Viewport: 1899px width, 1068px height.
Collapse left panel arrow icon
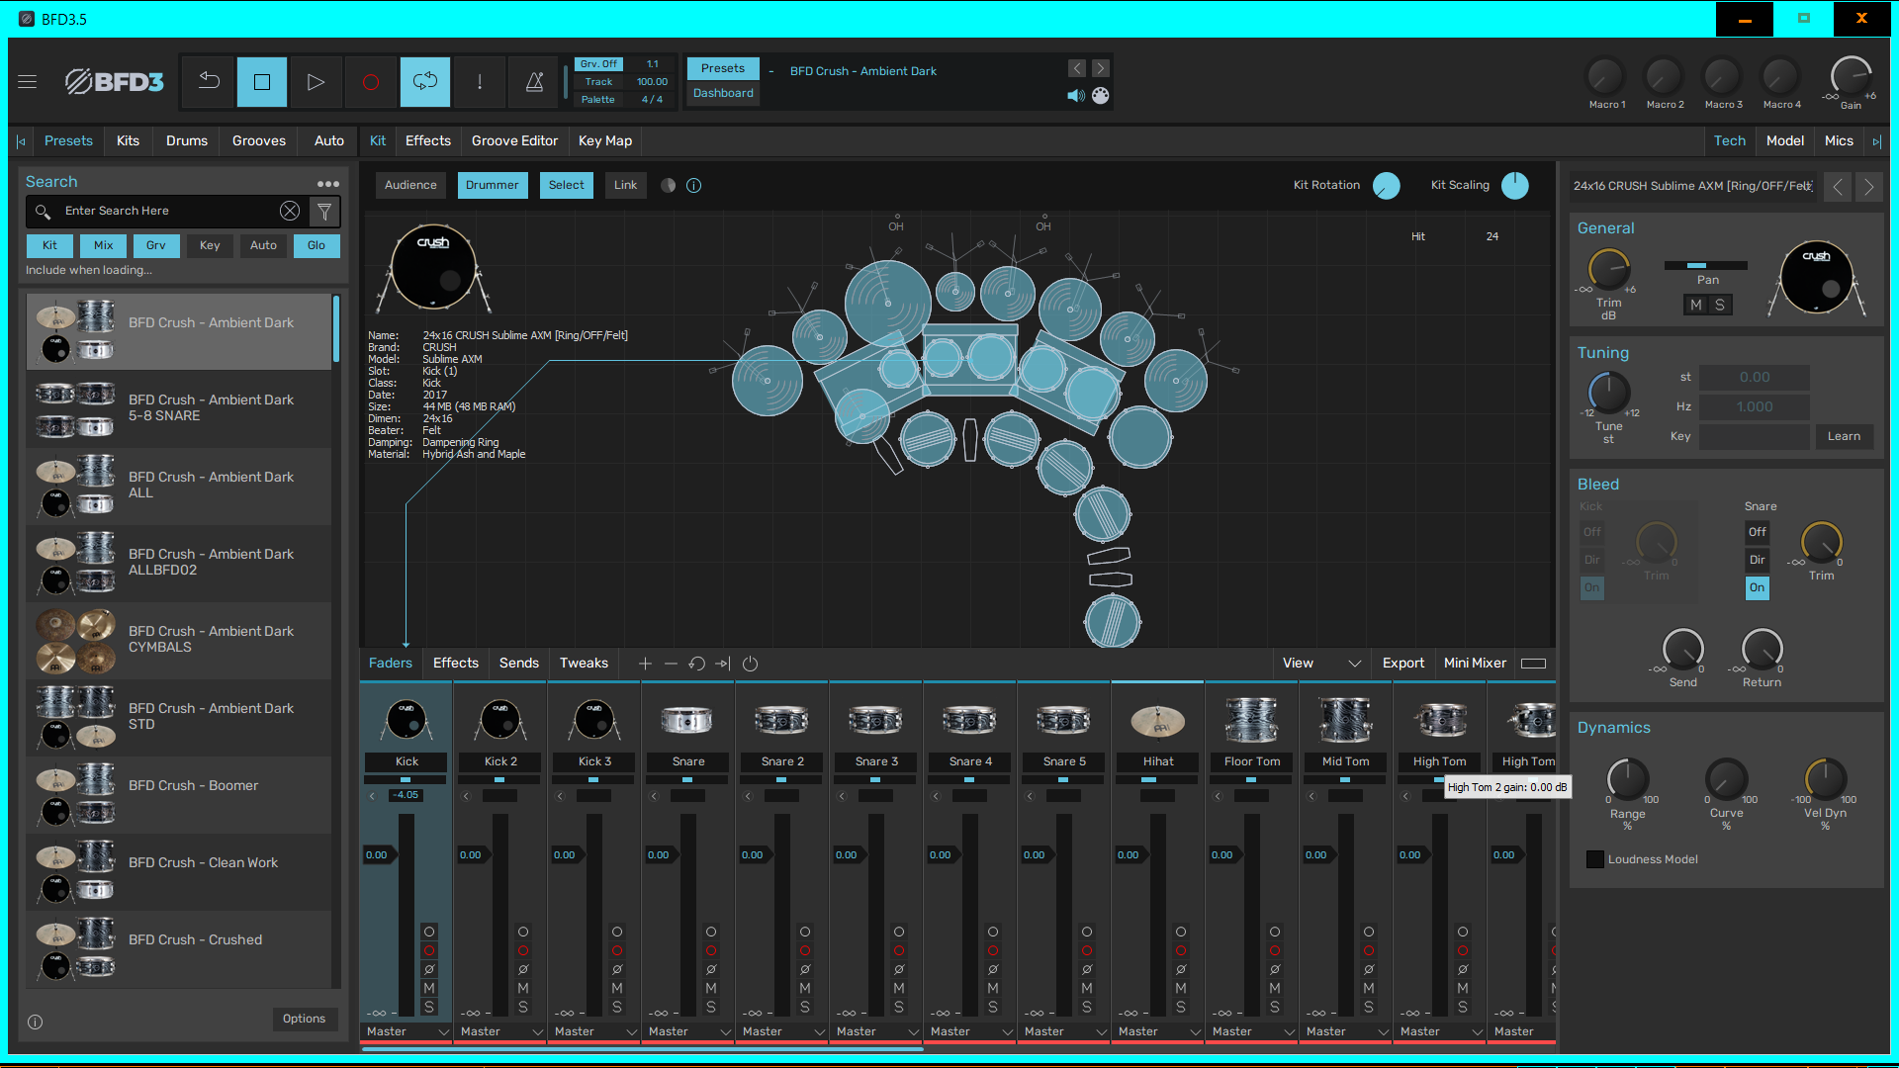point(21,141)
